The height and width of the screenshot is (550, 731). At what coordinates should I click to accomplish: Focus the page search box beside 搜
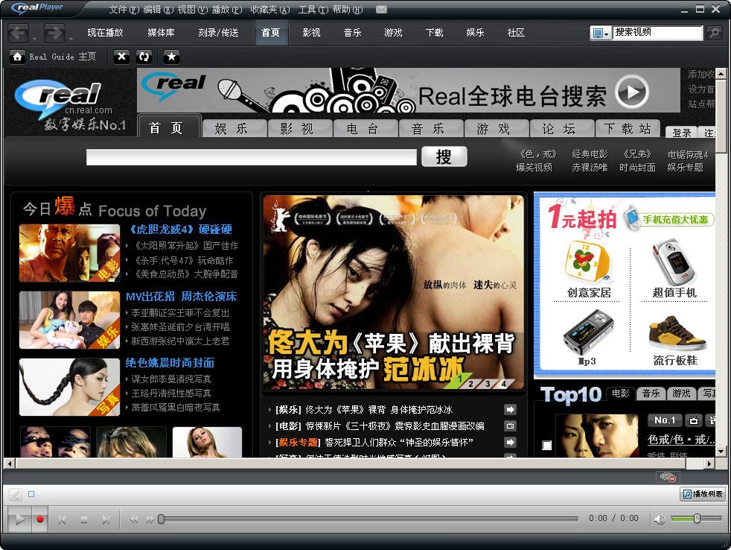coord(252,157)
